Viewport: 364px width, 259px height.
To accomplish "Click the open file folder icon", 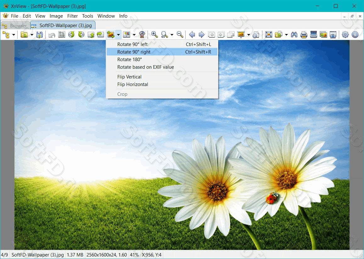I will [24, 35].
